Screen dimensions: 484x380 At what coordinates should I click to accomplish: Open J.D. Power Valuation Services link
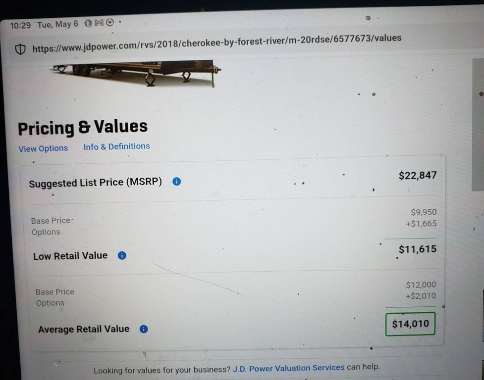tap(288, 368)
